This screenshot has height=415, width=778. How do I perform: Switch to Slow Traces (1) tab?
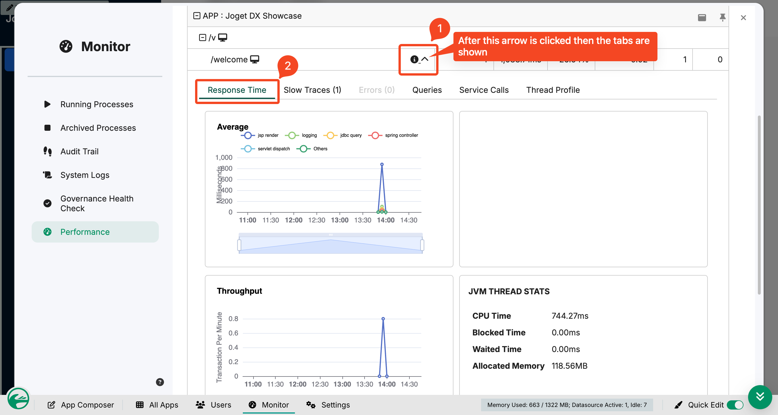[312, 90]
